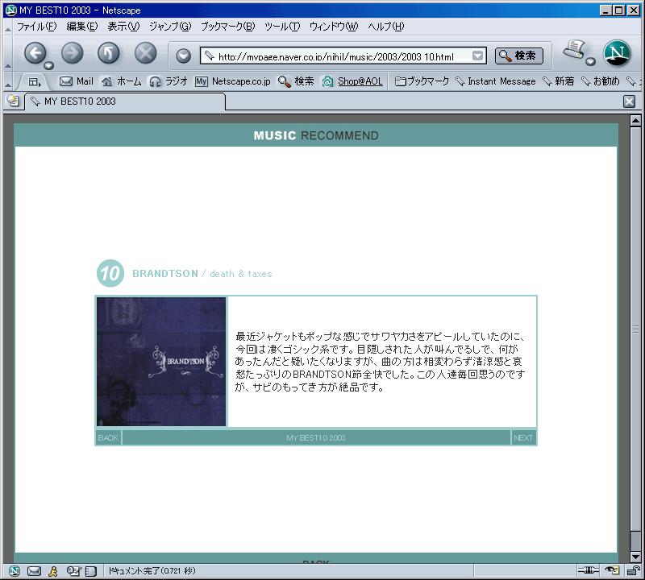Image resolution: width=645 pixels, height=580 pixels.
Task: Click the number 10 rank badge
Action: point(110,273)
